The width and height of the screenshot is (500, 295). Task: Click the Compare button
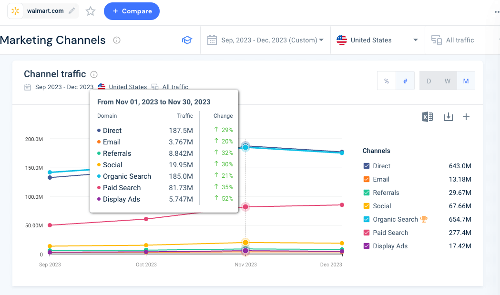132,11
